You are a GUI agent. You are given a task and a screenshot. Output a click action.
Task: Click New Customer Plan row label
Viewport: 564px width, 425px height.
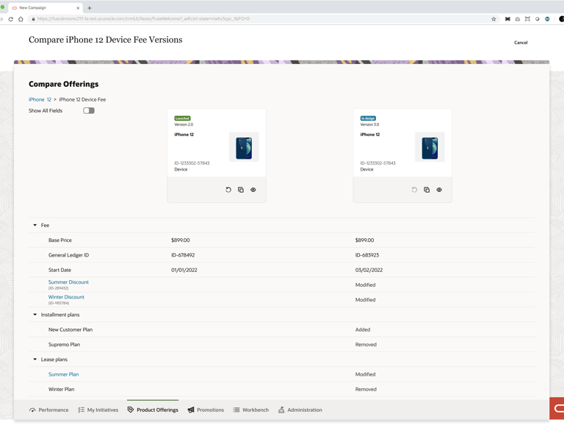tap(70, 329)
